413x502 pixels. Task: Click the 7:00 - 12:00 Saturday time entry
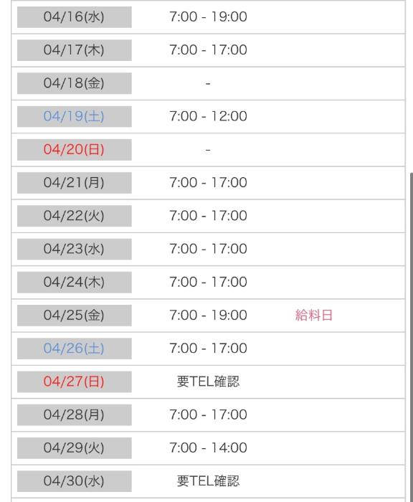tap(208, 116)
